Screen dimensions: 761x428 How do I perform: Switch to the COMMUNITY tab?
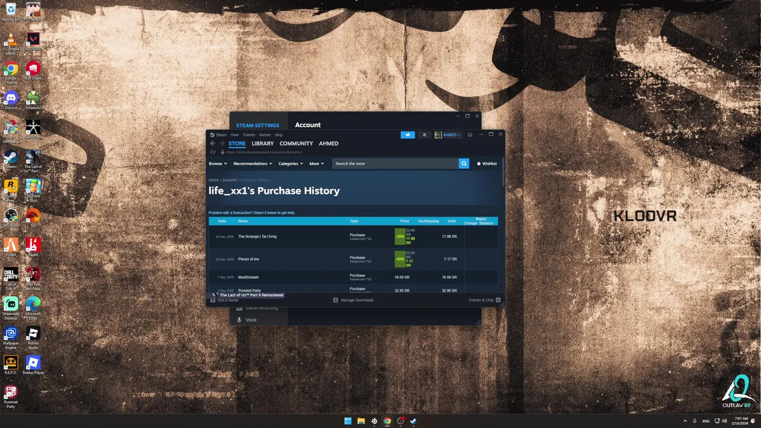tap(296, 143)
